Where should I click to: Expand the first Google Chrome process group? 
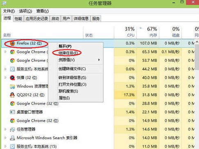coord(5,52)
